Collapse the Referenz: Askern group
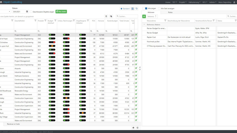Screen dimensions: 237x133 click(144, 25)
